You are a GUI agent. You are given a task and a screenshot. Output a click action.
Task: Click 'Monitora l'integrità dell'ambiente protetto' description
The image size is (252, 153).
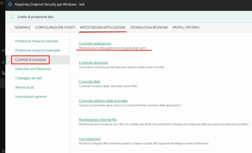click(144, 143)
